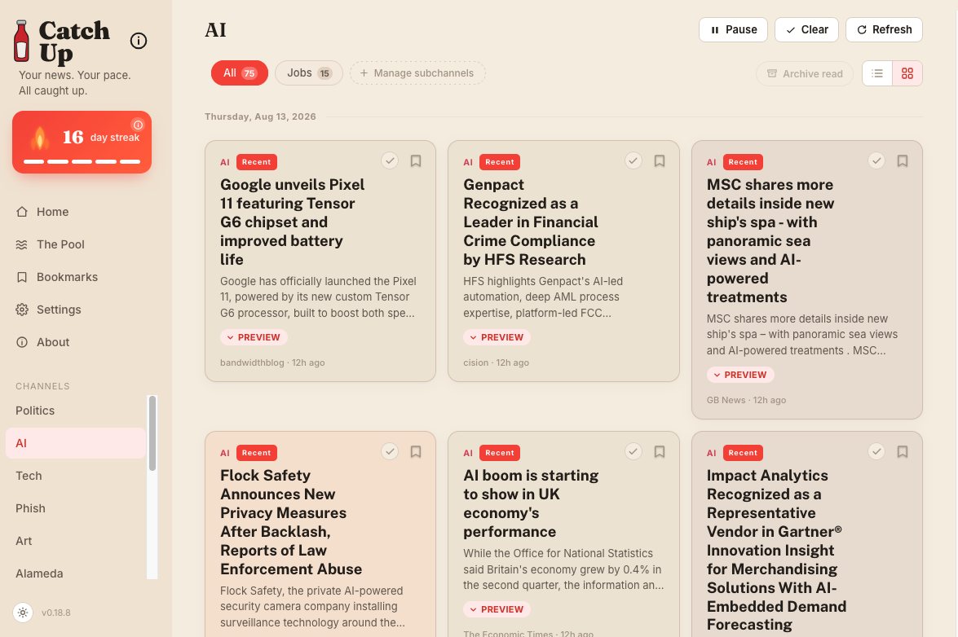
Task: Expand the preview on the Google Pixel 11 card
Action: pos(254,337)
